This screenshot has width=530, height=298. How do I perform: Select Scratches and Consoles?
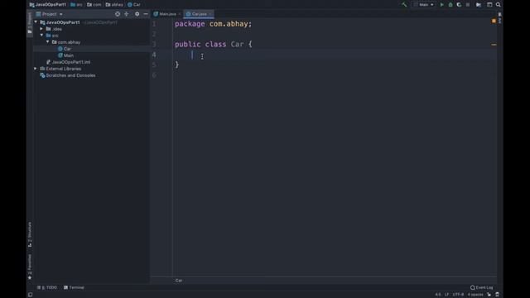(91, 75)
